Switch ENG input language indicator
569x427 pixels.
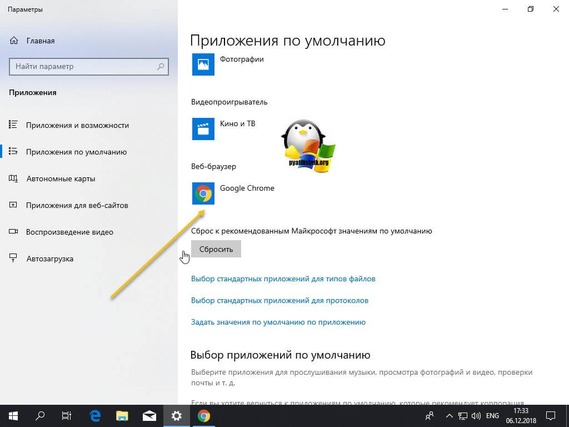[x=492, y=416]
